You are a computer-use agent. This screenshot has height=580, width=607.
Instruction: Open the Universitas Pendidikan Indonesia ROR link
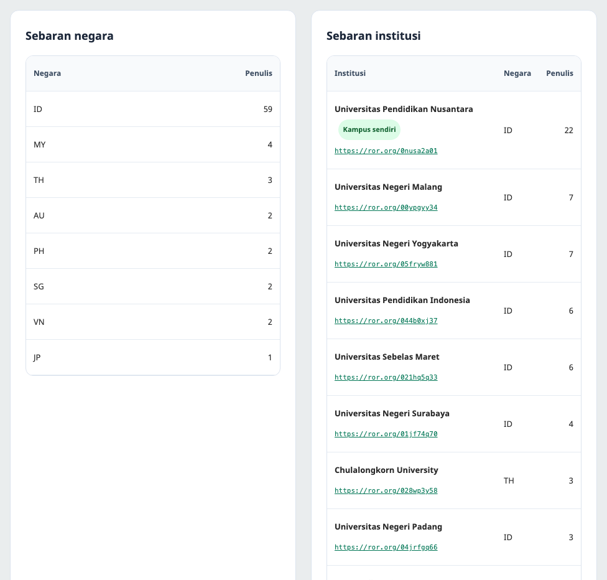(x=386, y=320)
